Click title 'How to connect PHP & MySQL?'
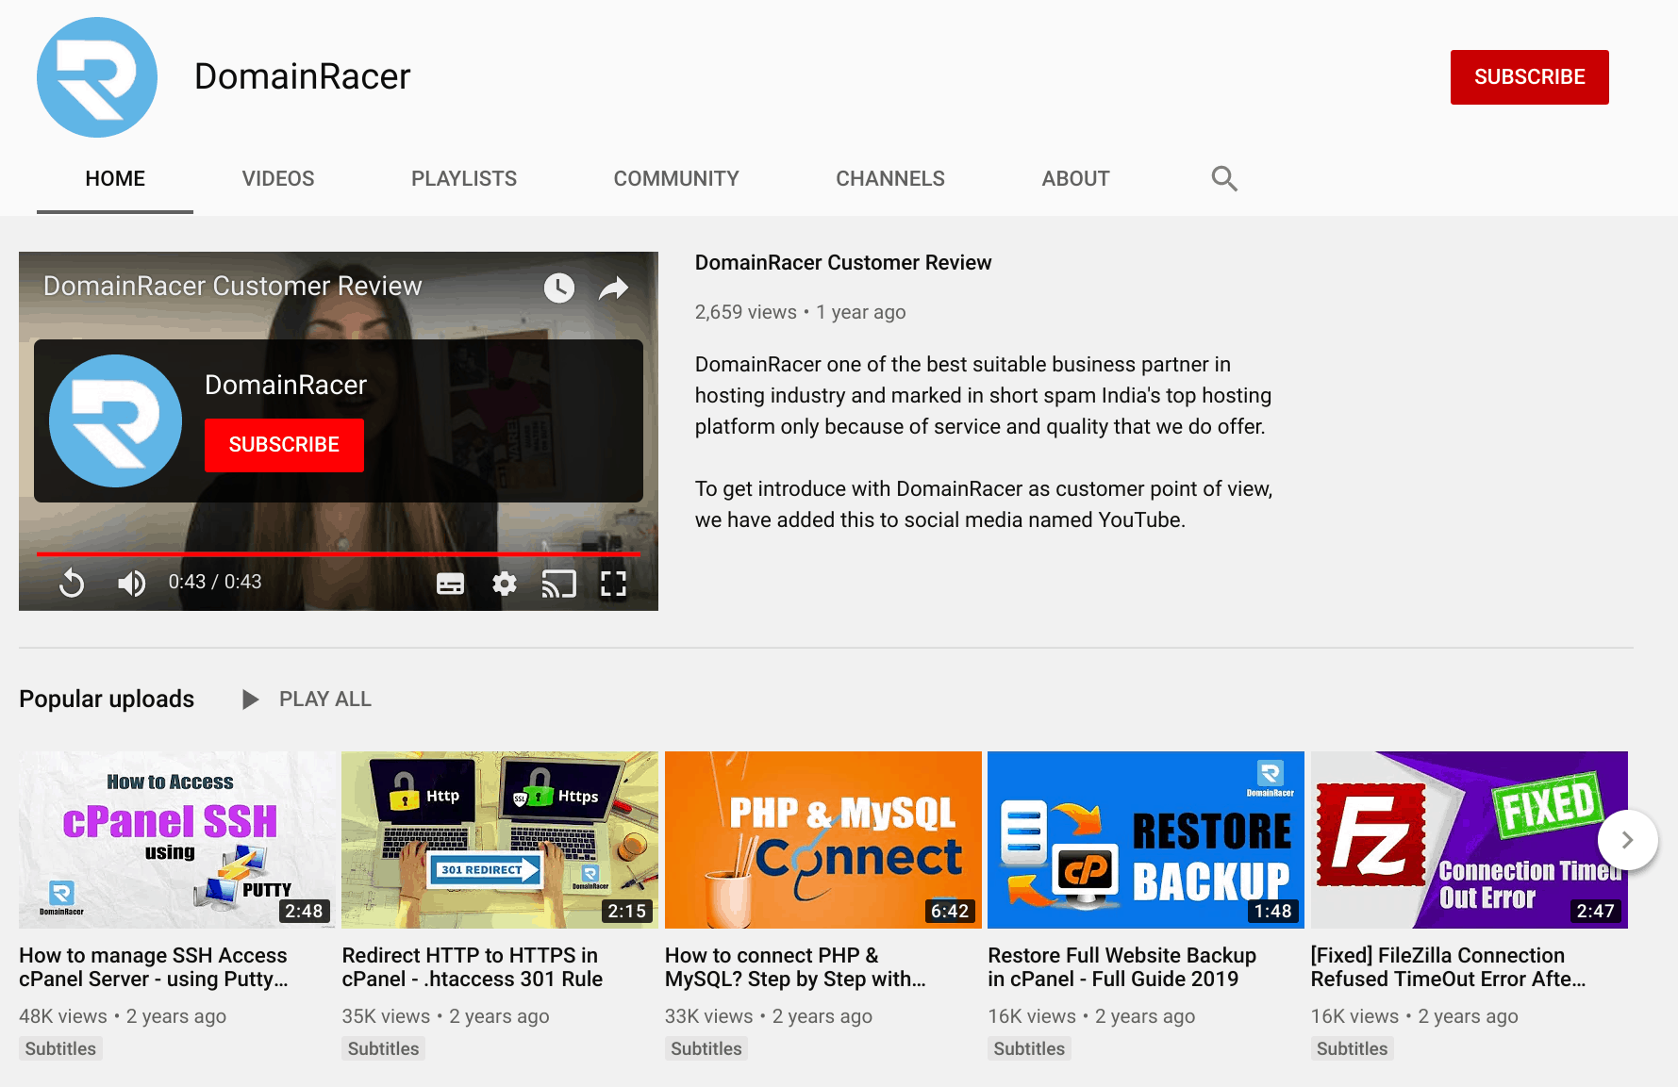Image resolution: width=1678 pixels, height=1087 pixels. [x=795, y=967]
